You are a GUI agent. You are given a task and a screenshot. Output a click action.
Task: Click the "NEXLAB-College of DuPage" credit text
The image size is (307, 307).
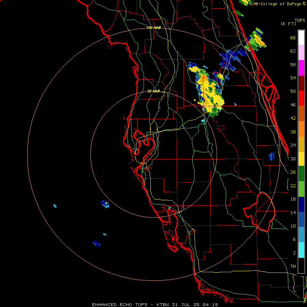(272, 4)
